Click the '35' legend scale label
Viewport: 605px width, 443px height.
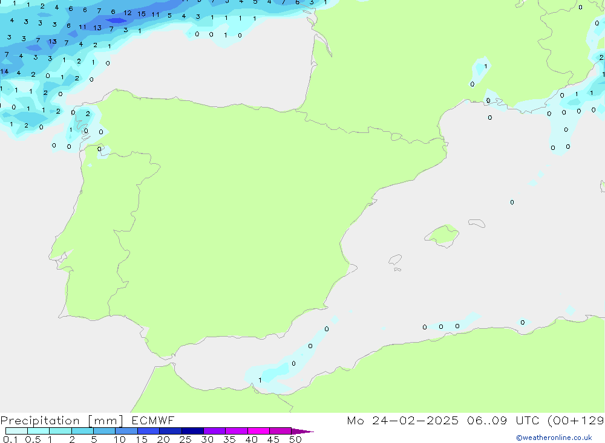(229, 439)
